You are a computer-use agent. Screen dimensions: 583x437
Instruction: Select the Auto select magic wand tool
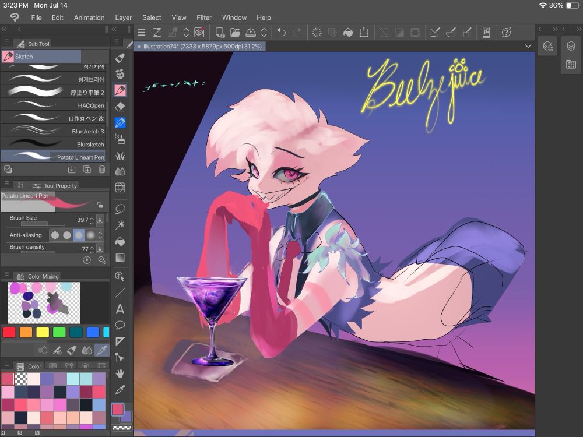[x=120, y=225]
